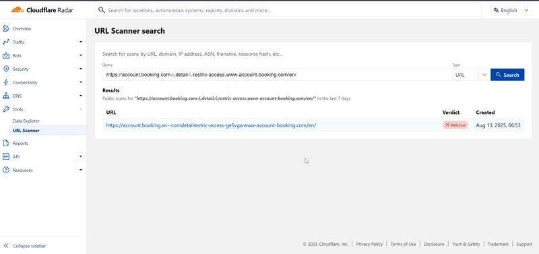Click the magnifier icon in top search bar
This screenshot has height=254, width=539.
tap(102, 10)
